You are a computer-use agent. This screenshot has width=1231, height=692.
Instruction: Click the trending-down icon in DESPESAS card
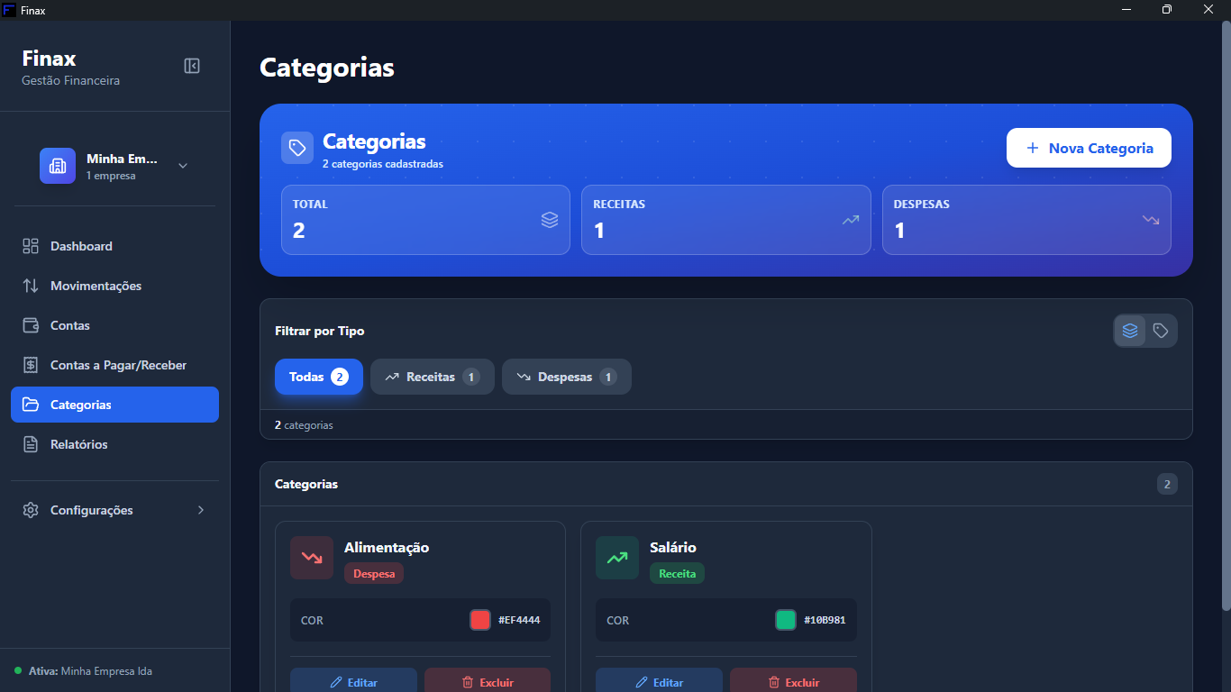(1151, 219)
